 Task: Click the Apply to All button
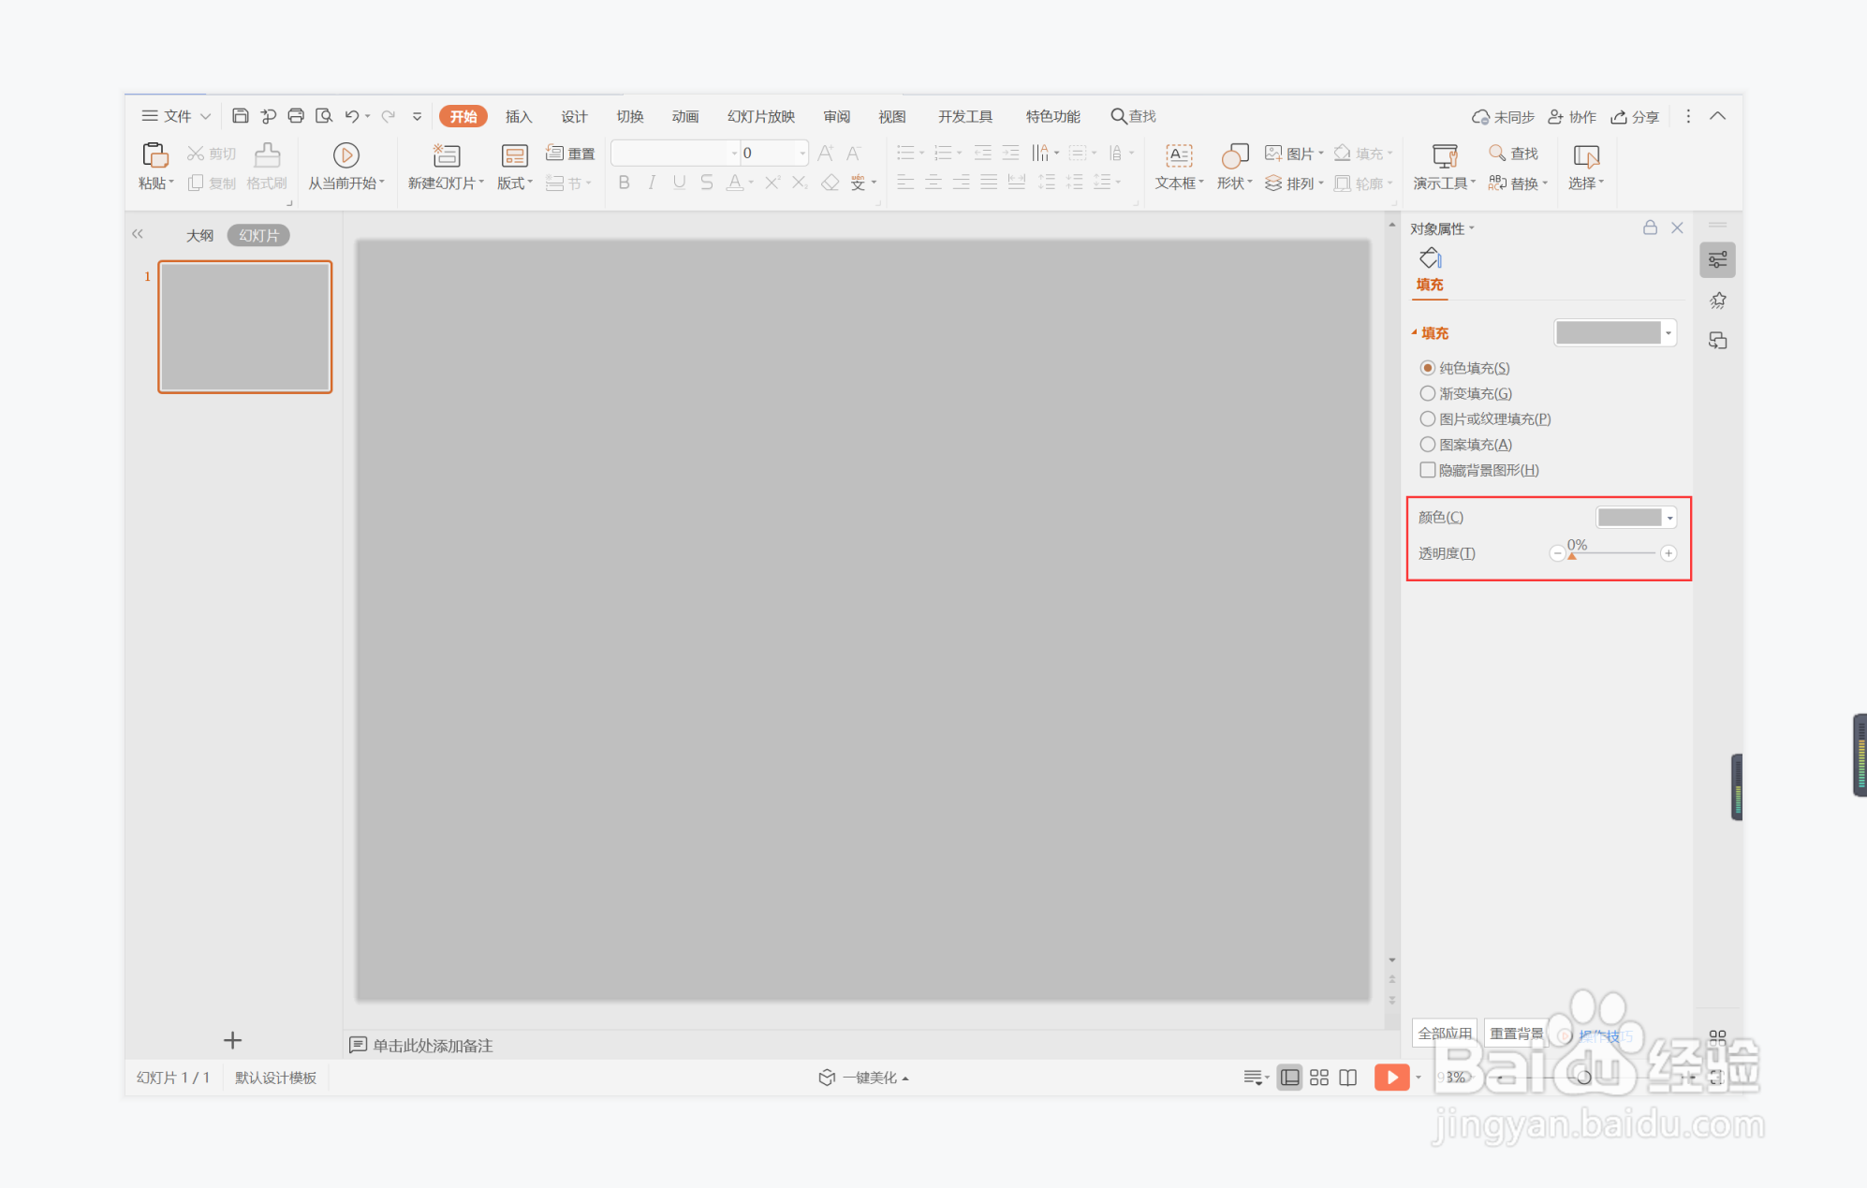click(1444, 1034)
